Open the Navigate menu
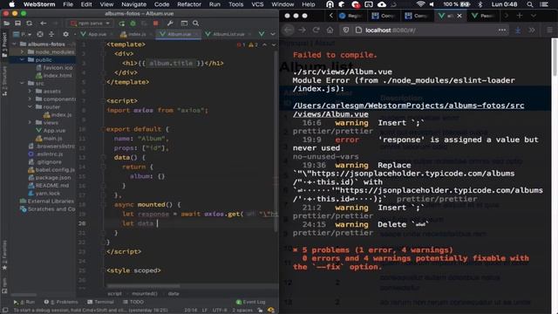The image size is (558, 314). point(133,4)
